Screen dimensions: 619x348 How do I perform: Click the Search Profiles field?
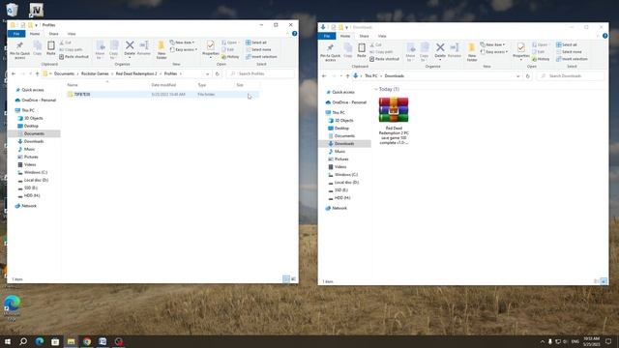pyautogui.click(x=260, y=73)
